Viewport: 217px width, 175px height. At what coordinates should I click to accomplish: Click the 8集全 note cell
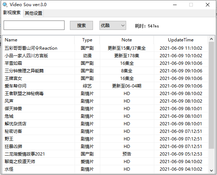pyautogui.click(x=127, y=71)
